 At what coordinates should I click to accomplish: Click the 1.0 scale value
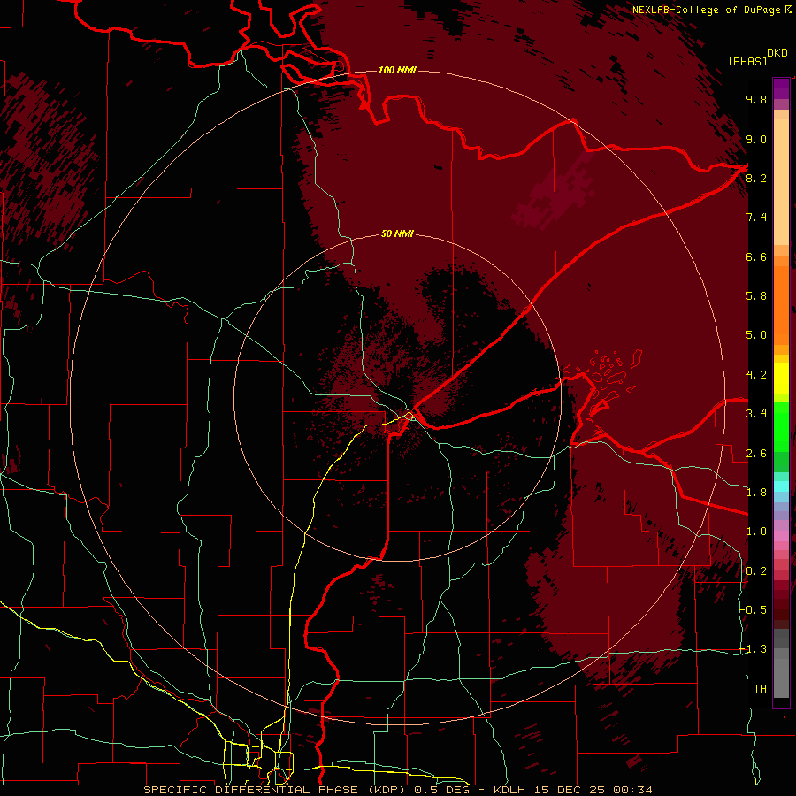coord(756,532)
